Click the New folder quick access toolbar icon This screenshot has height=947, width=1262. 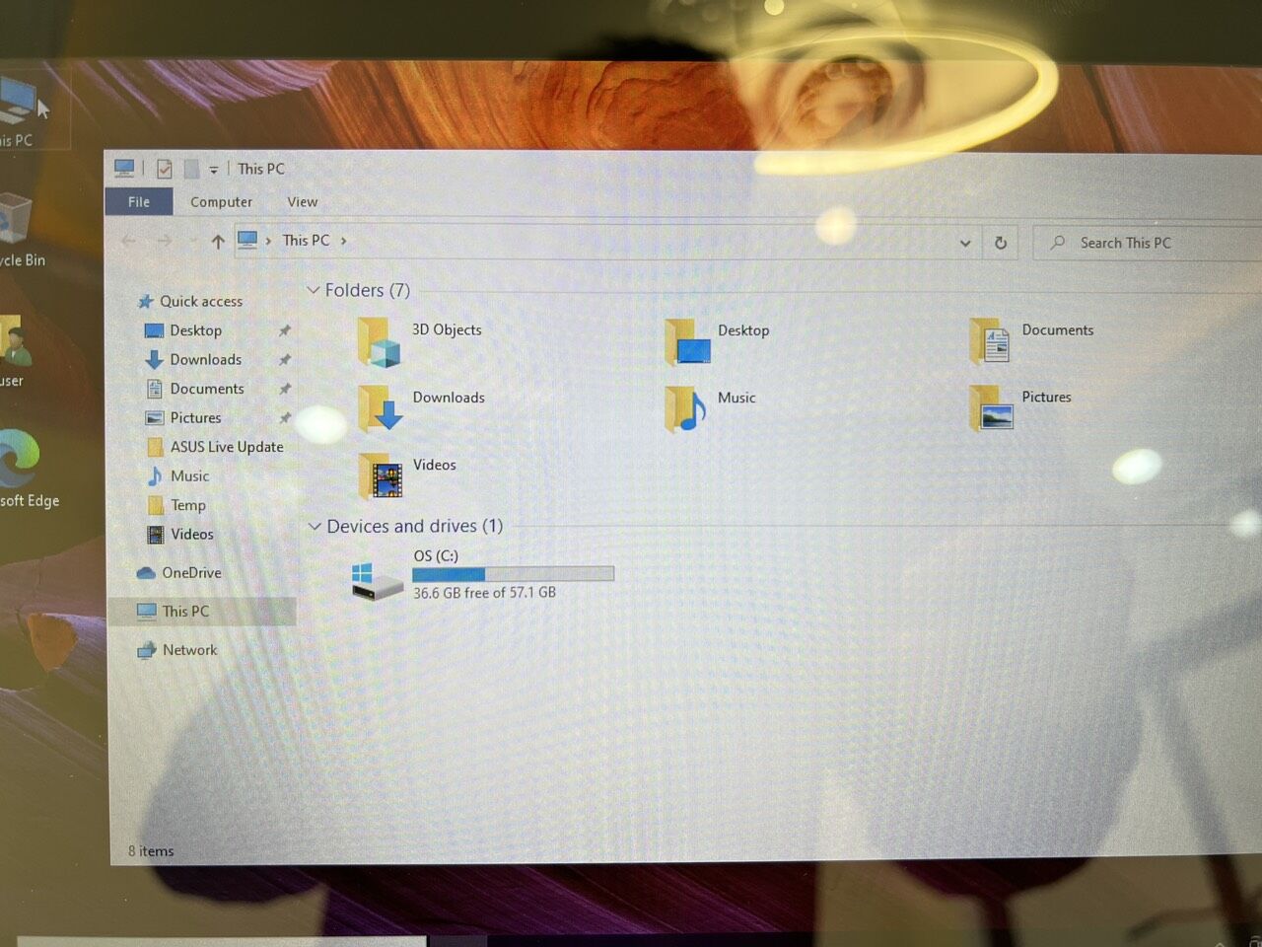[191, 169]
